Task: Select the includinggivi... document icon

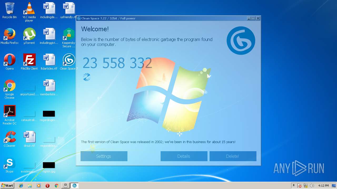Action: [49, 36]
